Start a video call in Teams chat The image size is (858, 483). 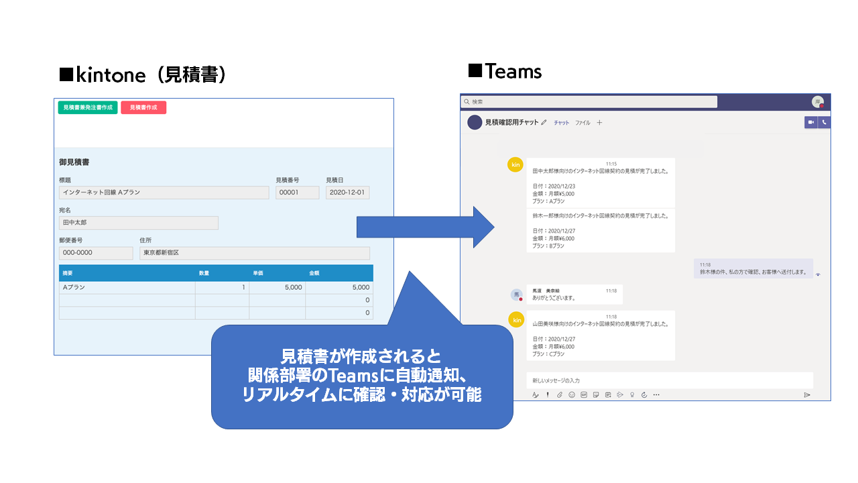pos(811,122)
